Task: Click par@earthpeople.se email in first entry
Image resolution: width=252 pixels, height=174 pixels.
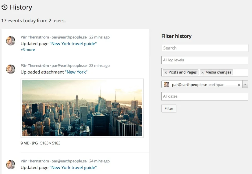Action: (x=69, y=37)
